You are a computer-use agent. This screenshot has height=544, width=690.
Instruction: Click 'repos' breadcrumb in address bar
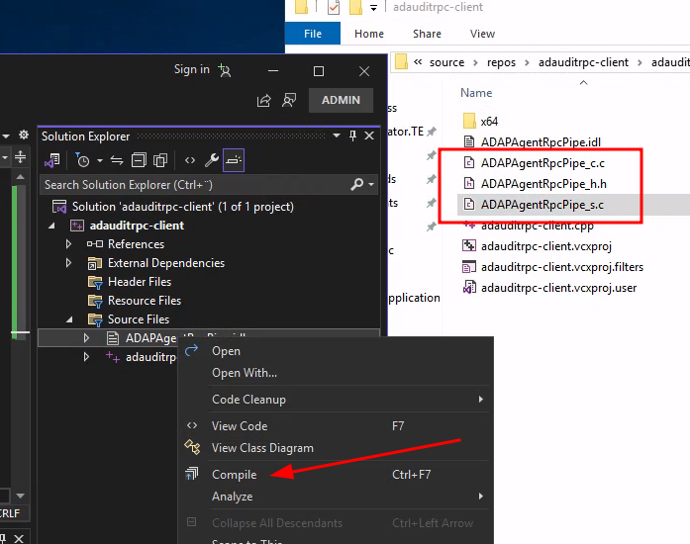501,62
